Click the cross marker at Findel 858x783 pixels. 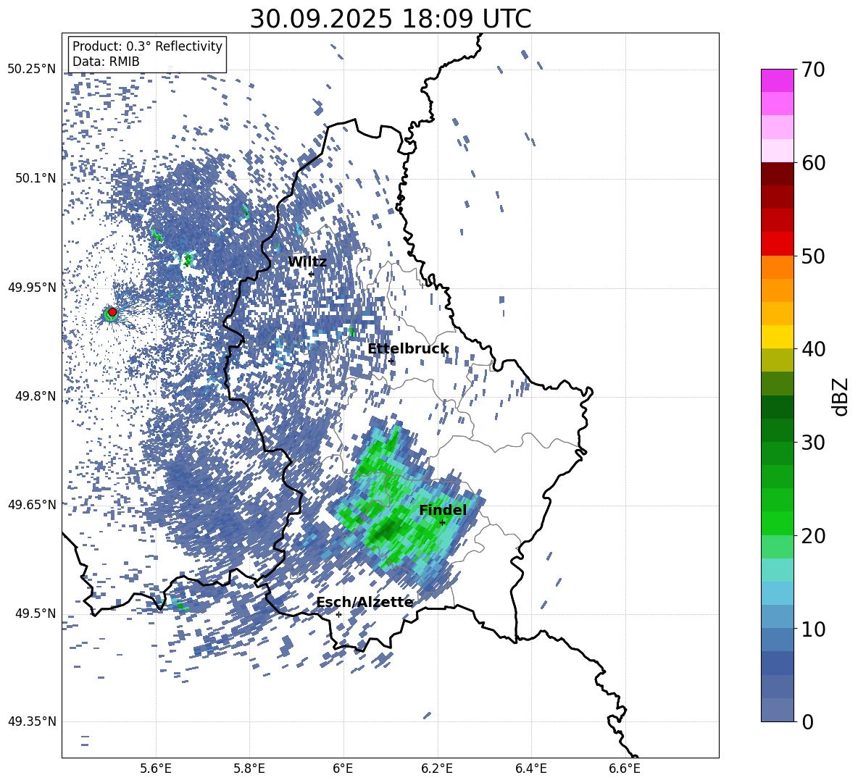pos(442,522)
